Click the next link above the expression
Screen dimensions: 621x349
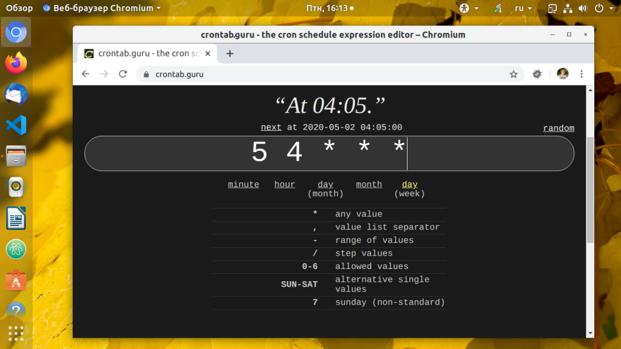[271, 127]
